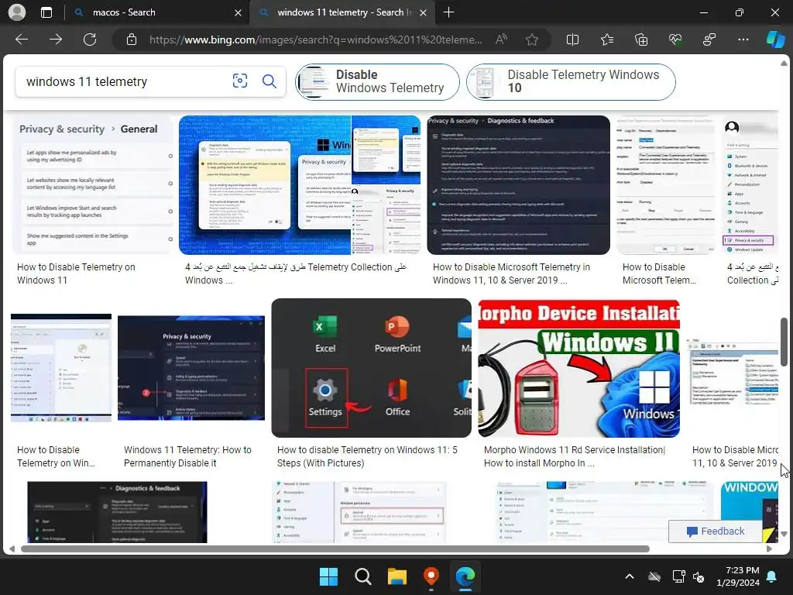Open the OneDrive cloud tray icon
This screenshot has width=793, height=595.
[x=654, y=576]
